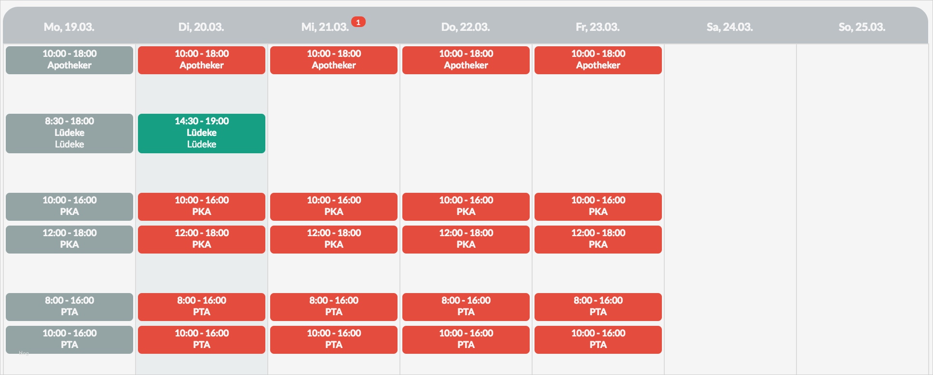Viewport: 933px width, 375px height.
Task: Click Tuesday's red Apotheker shift
Action: [202, 60]
